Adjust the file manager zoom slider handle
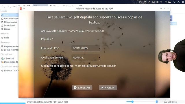The image size is (185, 104). [x=132, y=102]
